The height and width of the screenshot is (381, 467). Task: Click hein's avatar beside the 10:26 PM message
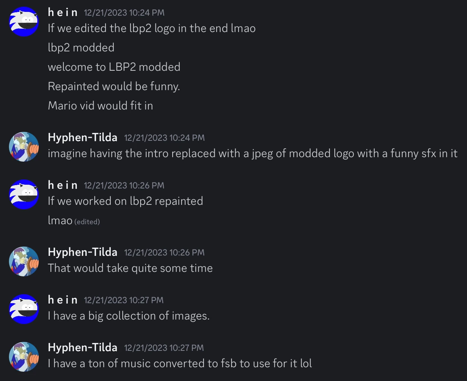pyautogui.click(x=24, y=194)
